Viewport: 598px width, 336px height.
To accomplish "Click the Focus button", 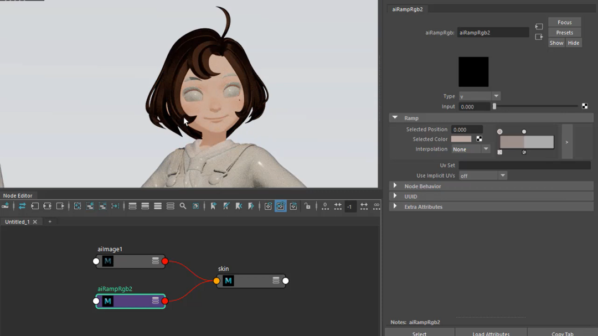I will coord(564,22).
